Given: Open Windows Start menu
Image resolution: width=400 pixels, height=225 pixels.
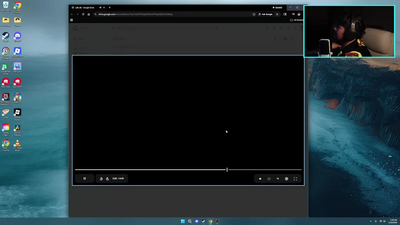Looking at the screenshot, I should tap(183, 221).
